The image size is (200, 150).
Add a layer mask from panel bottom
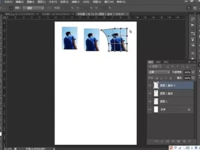(x=167, y=141)
